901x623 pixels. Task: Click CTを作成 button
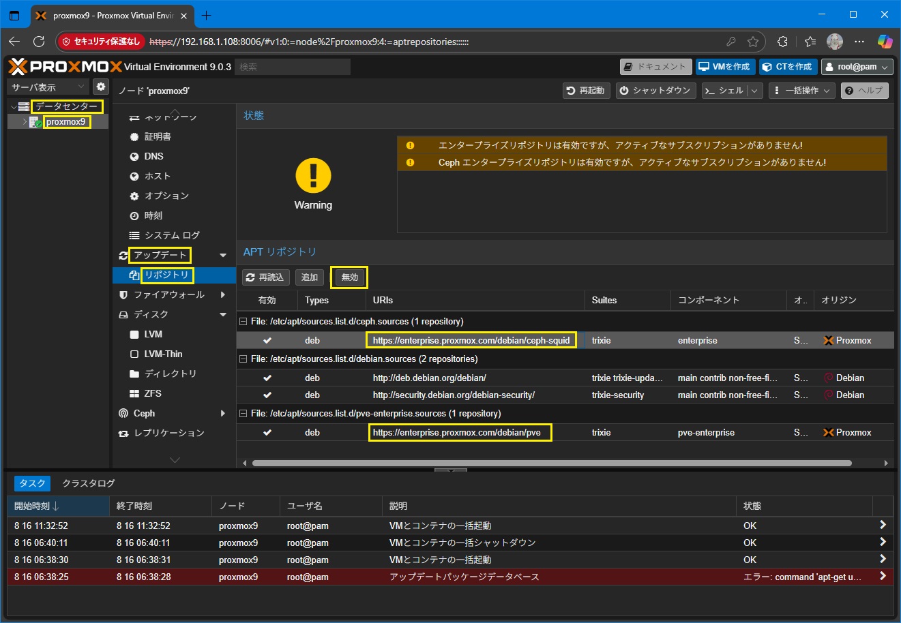pyautogui.click(x=787, y=67)
